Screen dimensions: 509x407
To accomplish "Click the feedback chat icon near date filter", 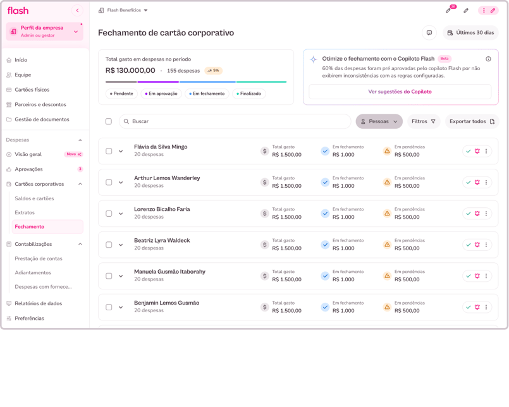I will (429, 33).
